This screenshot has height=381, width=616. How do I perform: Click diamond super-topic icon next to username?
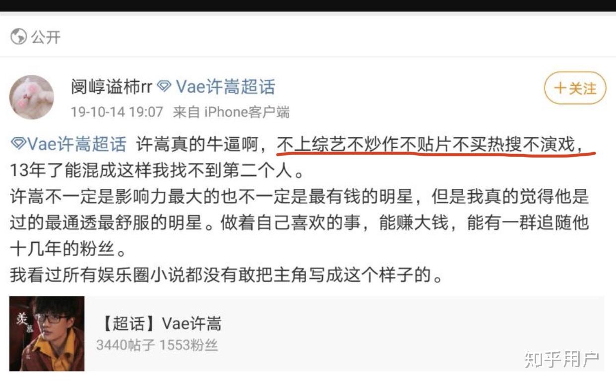(164, 87)
